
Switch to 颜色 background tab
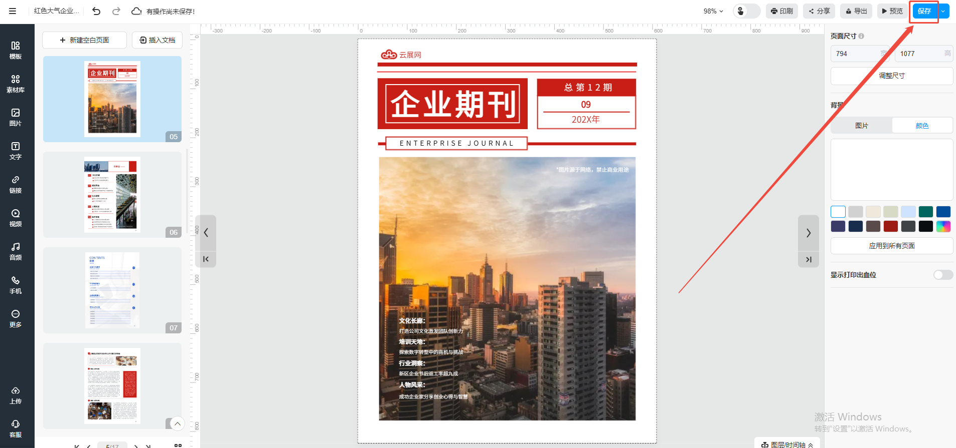point(922,126)
